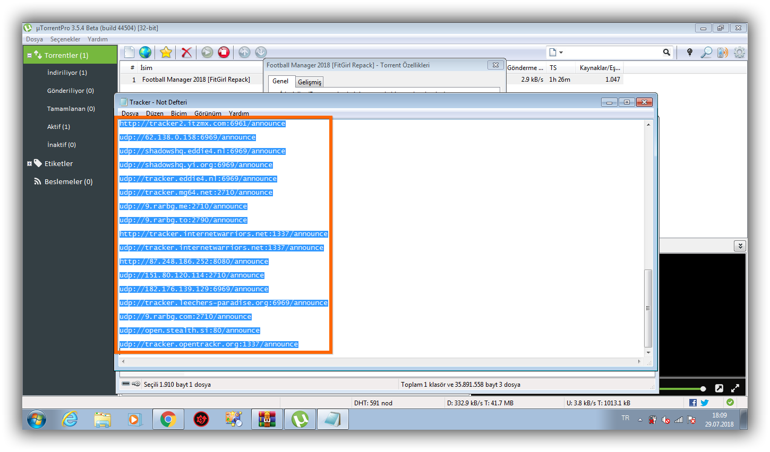Expand the Etiketler tree item

click(x=29, y=163)
